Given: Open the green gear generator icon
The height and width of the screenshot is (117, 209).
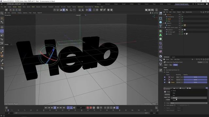Looking at the screenshot, I should [160, 39].
